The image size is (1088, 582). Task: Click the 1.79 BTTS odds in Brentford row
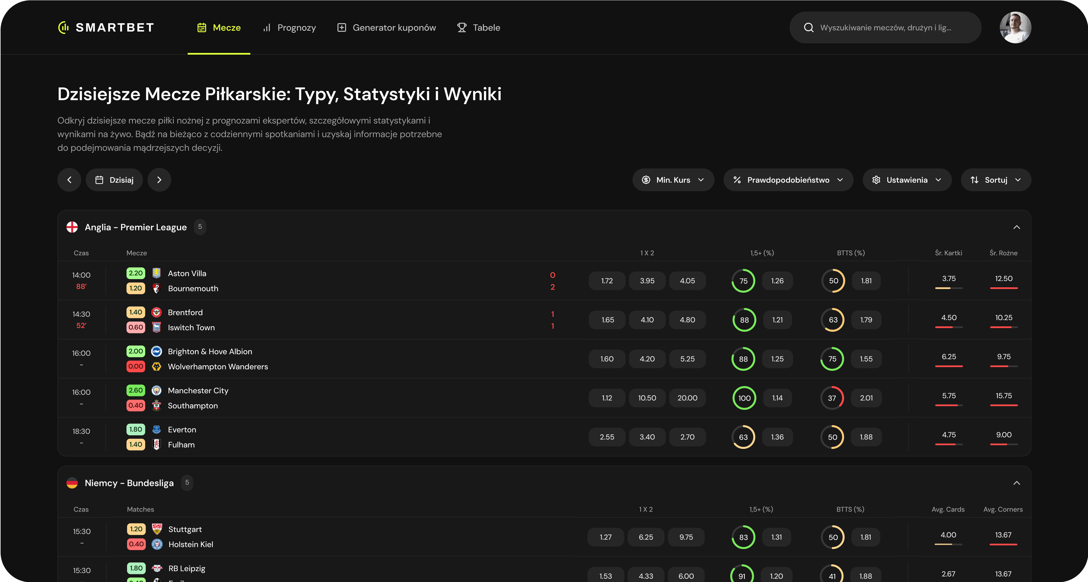(866, 320)
